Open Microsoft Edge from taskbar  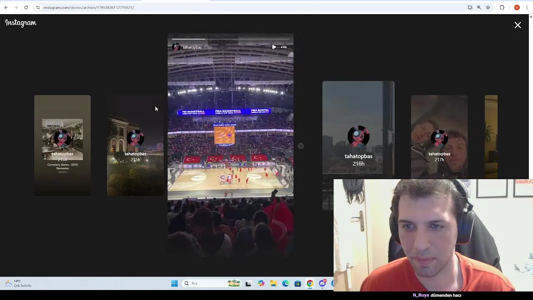286,284
